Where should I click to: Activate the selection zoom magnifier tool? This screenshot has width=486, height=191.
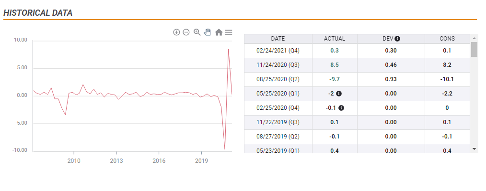pyautogui.click(x=197, y=32)
